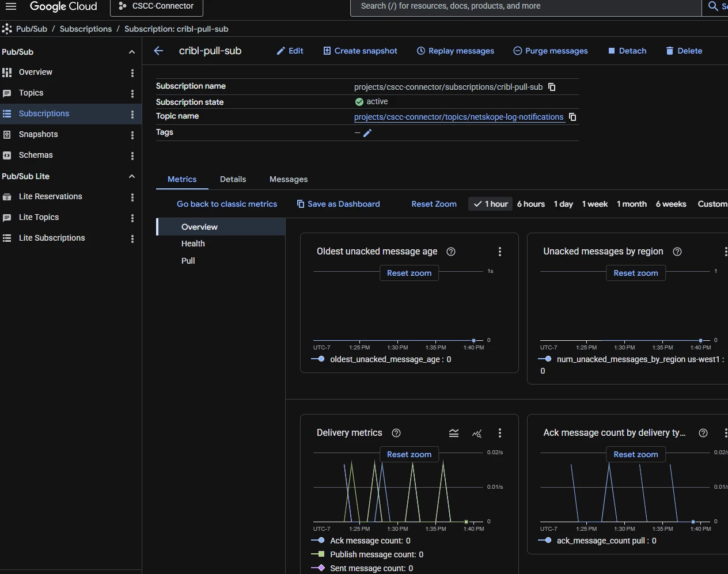Go to Pub/Sub breadcrumb link
The image size is (728, 574).
(32, 29)
